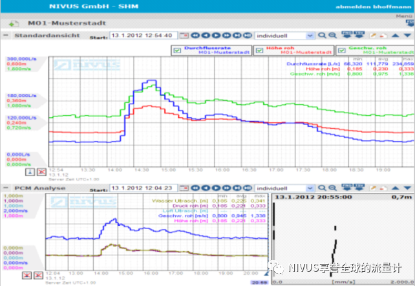Click second red-cross icon below PCM Analyse chart
Screen dimensions: 415x286
click(x=38, y=276)
